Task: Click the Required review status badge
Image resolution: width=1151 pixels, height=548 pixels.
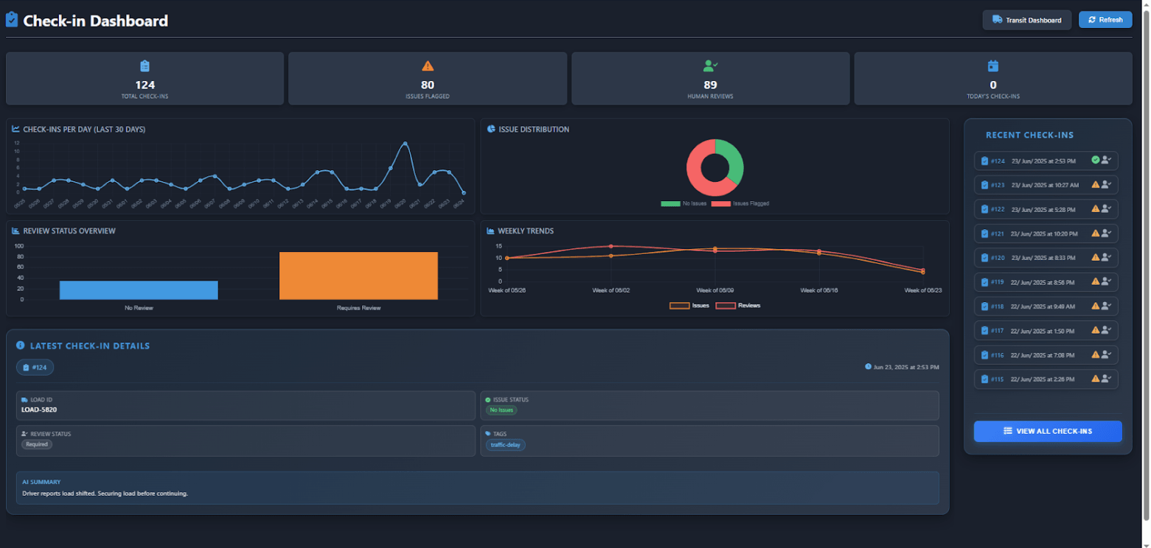Action: 37,445
